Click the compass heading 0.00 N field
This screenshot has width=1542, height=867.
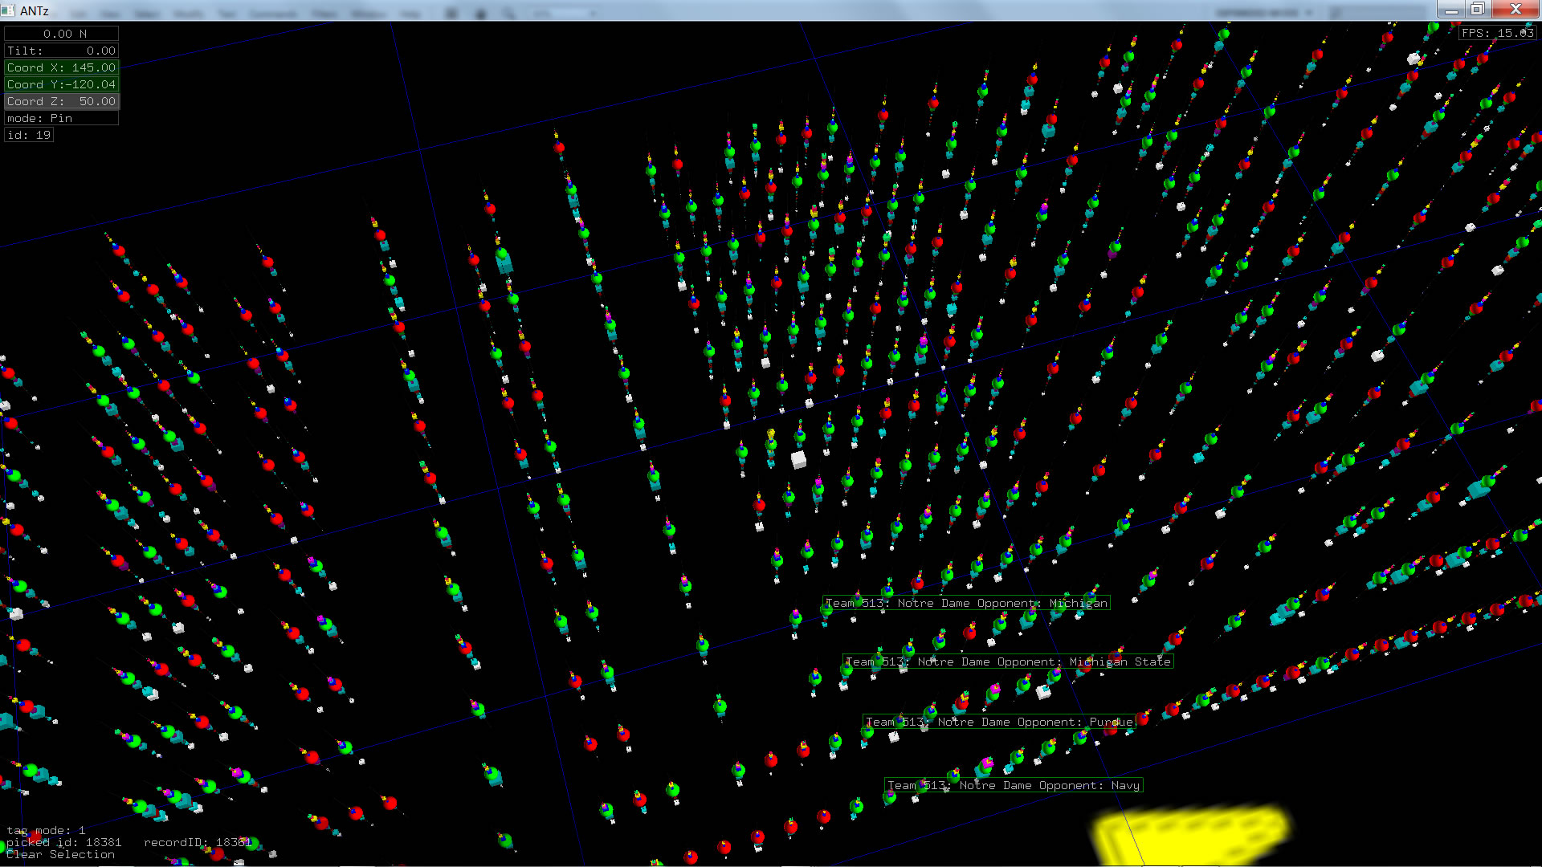click(x=62, y=34)
